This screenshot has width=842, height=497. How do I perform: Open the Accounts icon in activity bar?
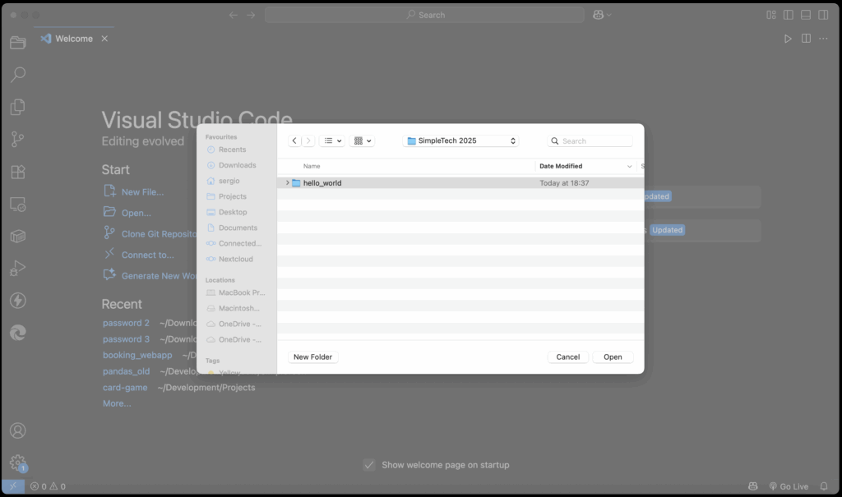[x=18, y=430]
